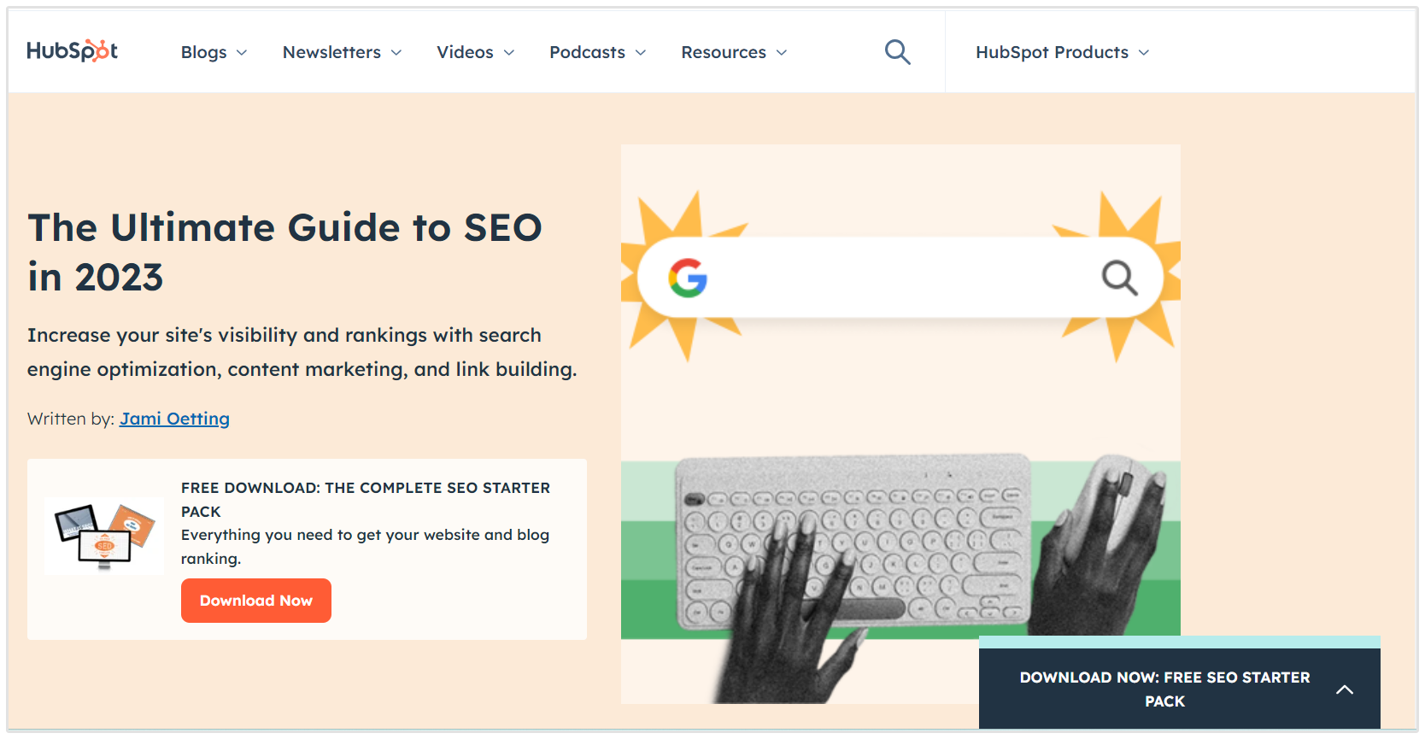Click Download Now: Free SEO Starter Pack banner

[x=1164, y=689]
